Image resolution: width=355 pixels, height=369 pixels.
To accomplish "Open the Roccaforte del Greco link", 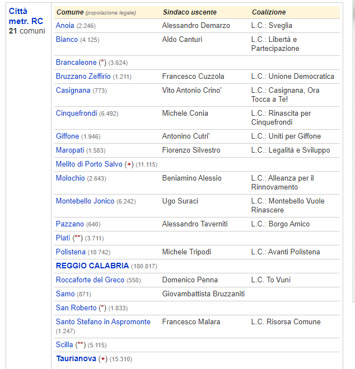I will 90,280.
